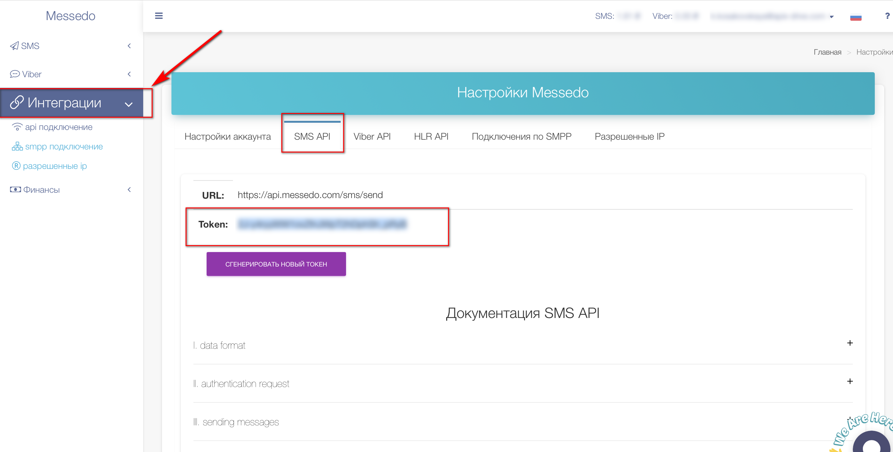Click the blurred Token value
The height and width of the screenshot is (452, 893).
coord(322,224)
